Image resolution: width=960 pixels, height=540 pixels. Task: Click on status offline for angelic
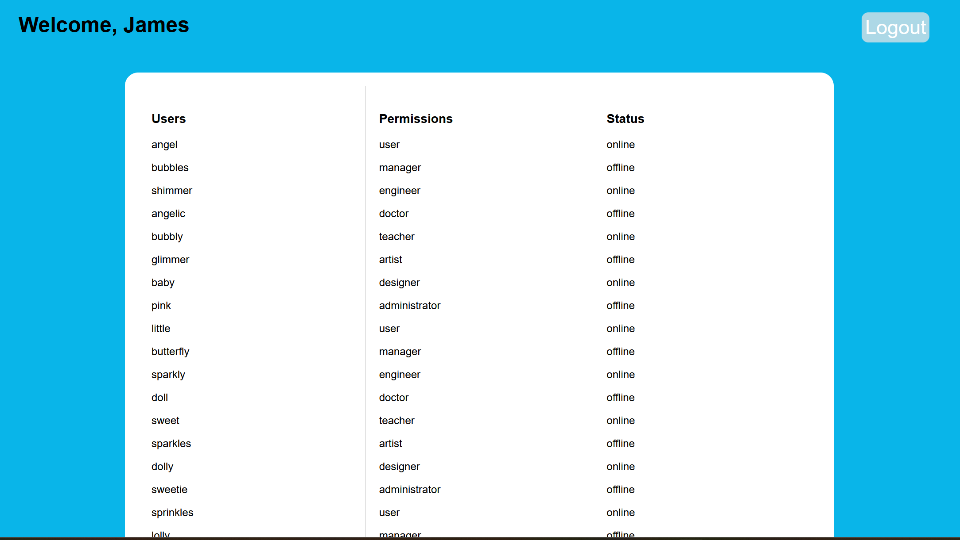tap(620, 213)
